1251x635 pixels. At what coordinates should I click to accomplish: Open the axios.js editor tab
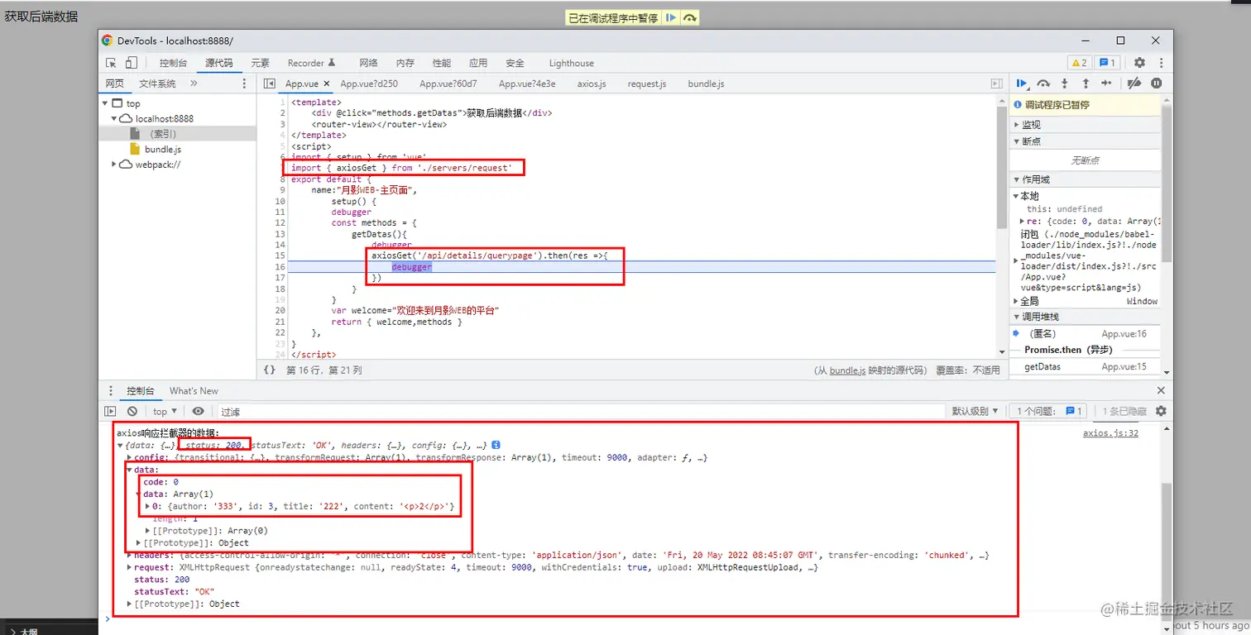coord(592,84)
